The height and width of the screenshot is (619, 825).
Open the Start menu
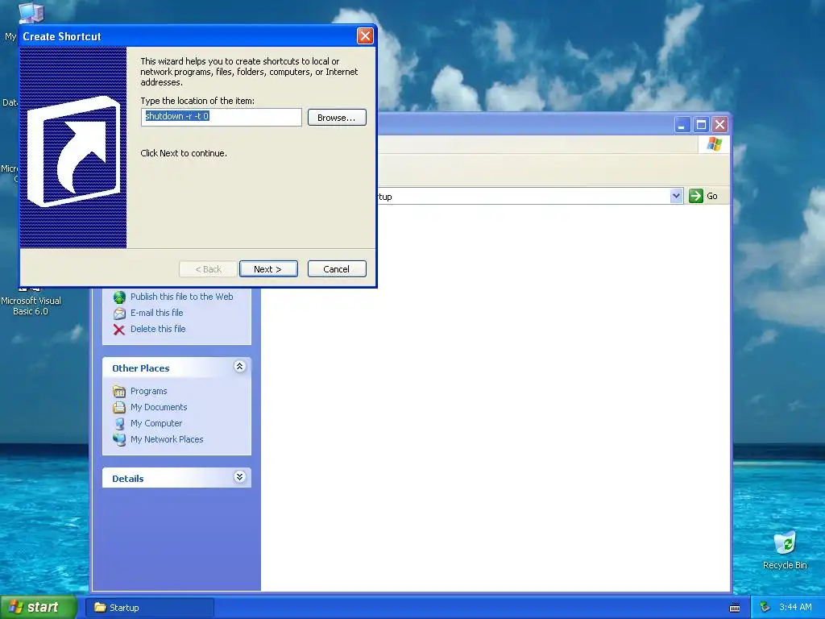coord(38,608)
